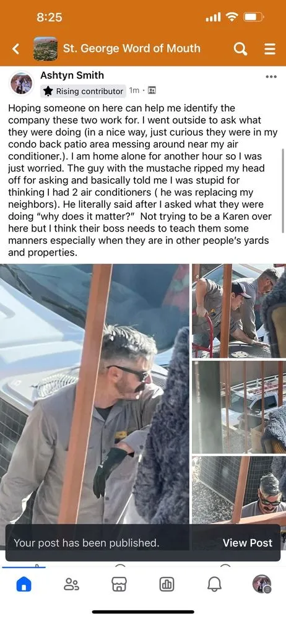The image size is (286, 619).
Task: Tap the Rising contributor badge
Action: coord(84,91)
